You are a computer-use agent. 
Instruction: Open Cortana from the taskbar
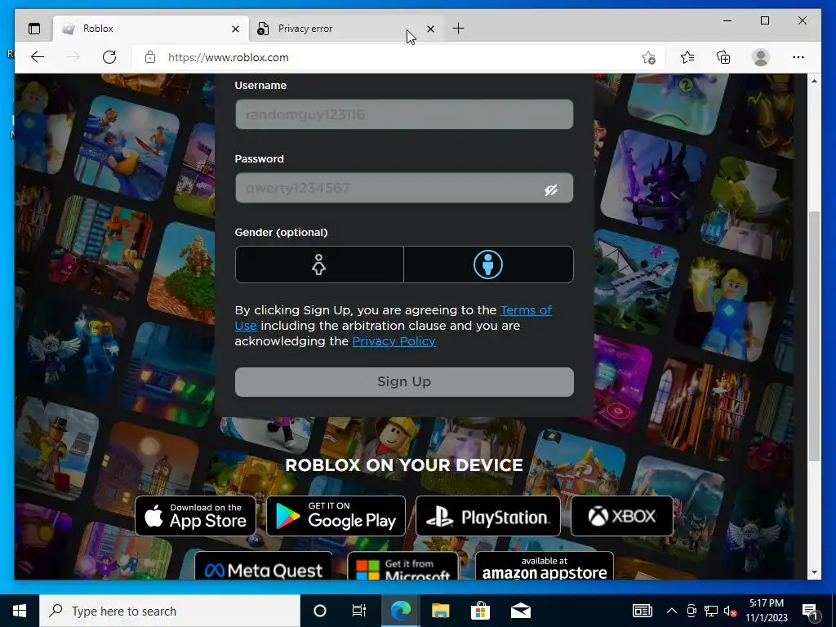click(320, 611)
